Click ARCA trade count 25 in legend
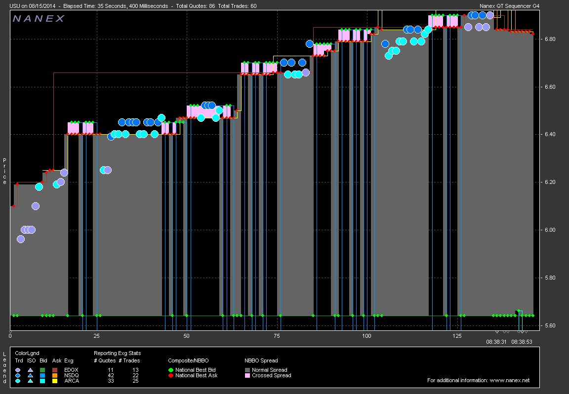The image size is (569, 394). point(135,381)
